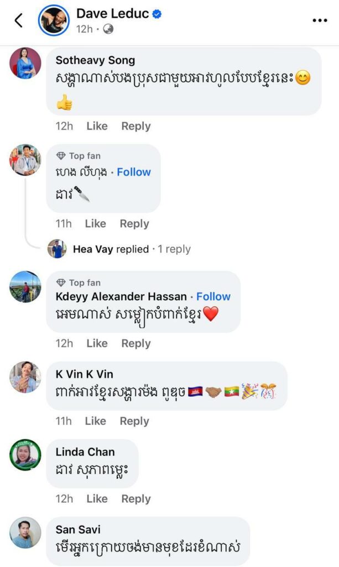This screenshot has height=567, width=339.
Task: Open Dave Leduc's profile picture
Action: 54,20
